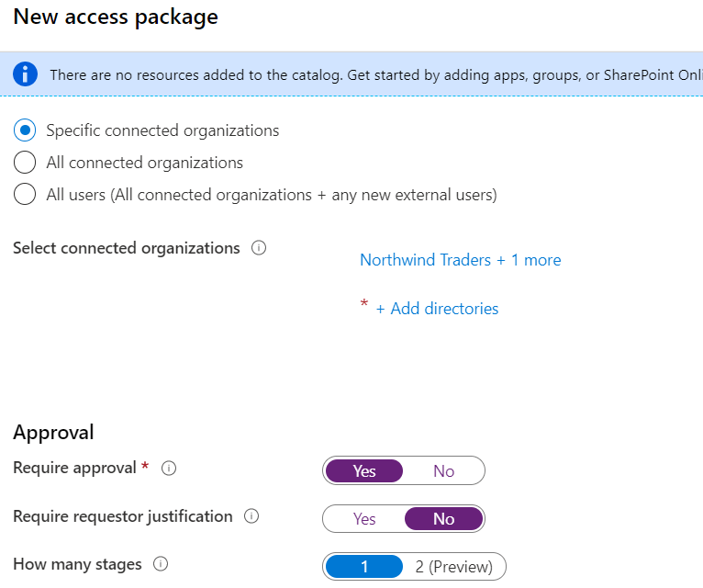
Task: Click info icon next to Require approval
Action: click(169, 469)
